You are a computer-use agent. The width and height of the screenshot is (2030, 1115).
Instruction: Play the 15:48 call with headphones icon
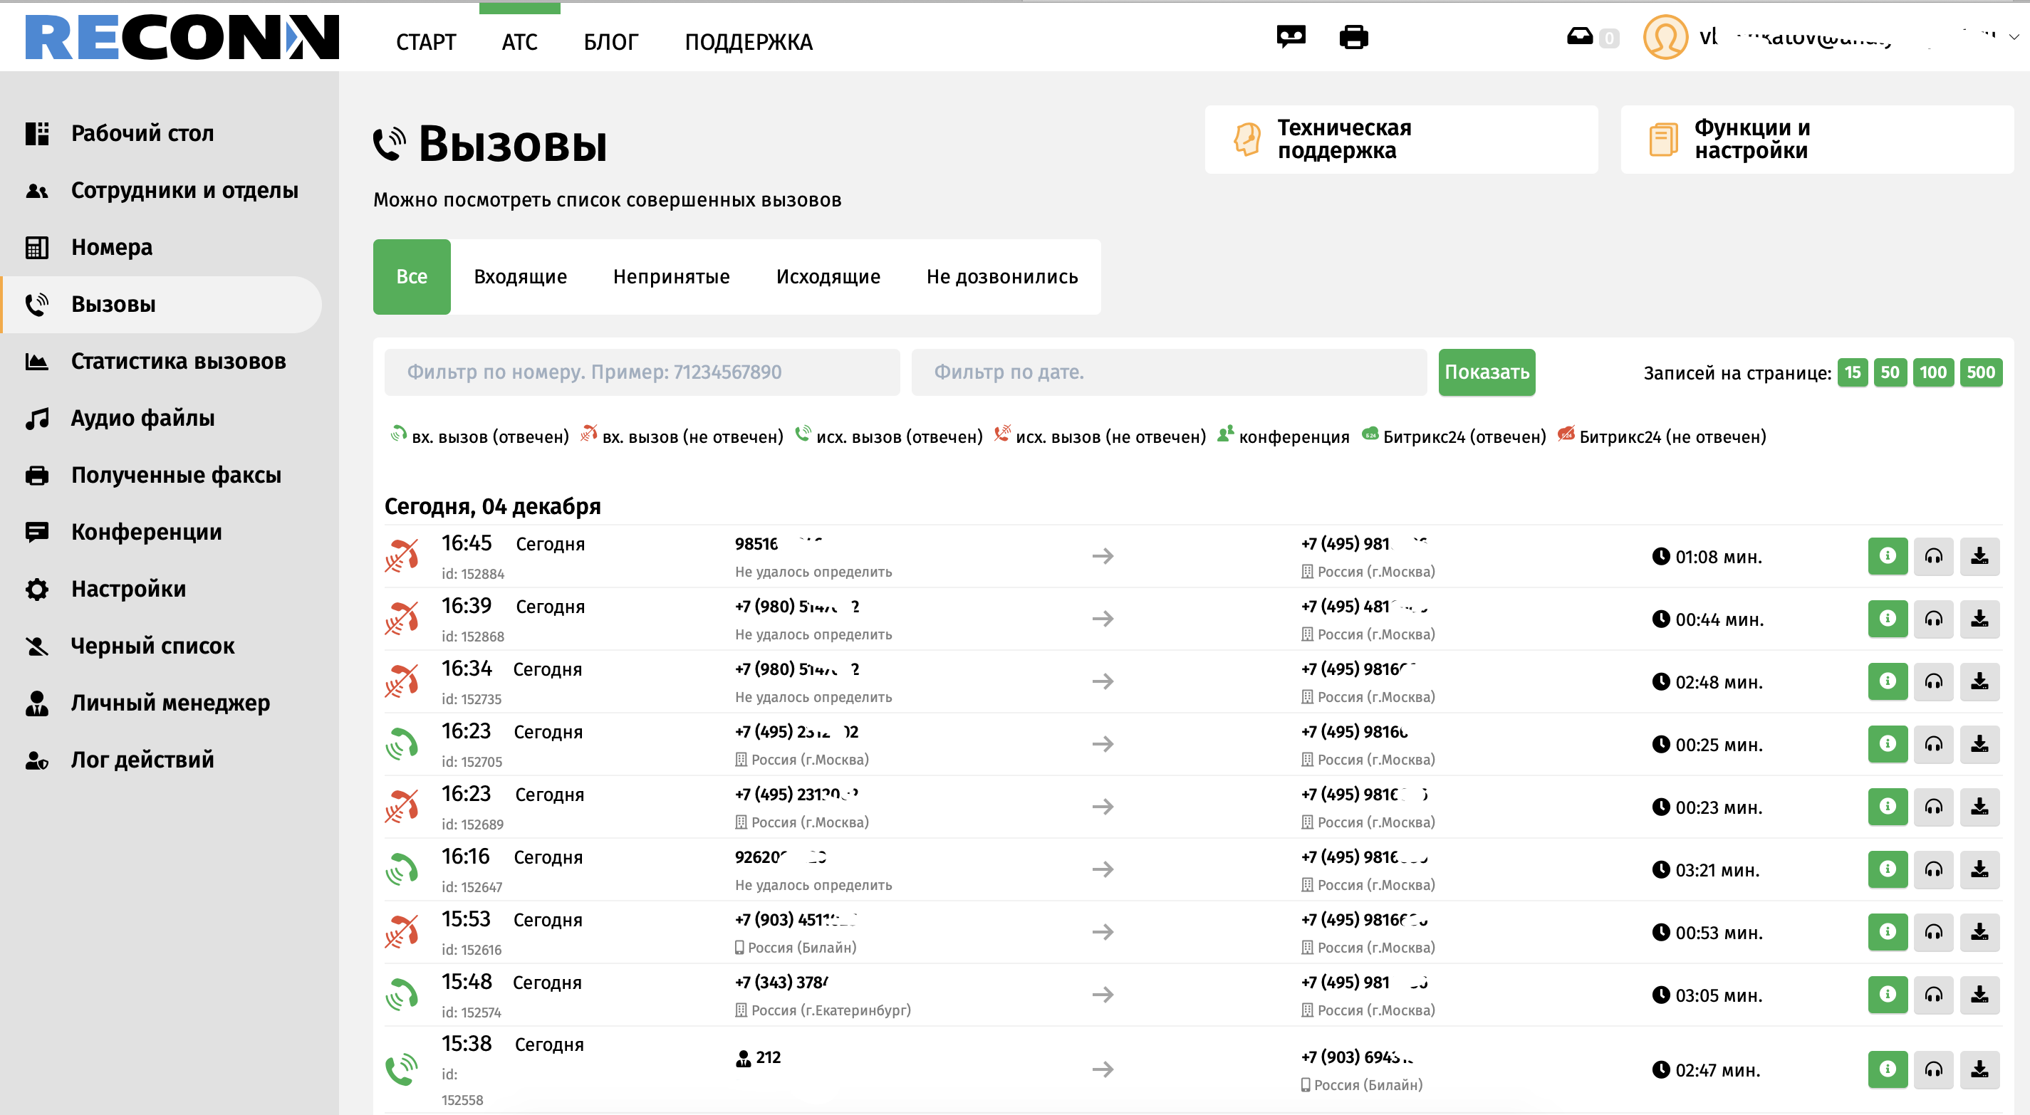[1933, 995]
